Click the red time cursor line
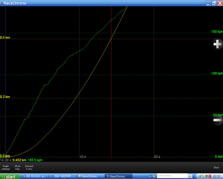The image size is (223, 179). click(111, 89)
